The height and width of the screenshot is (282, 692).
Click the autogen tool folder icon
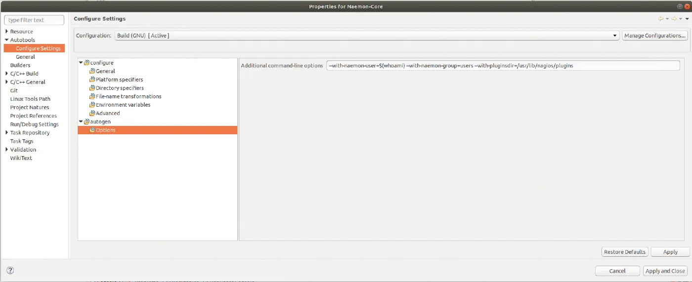click(86, 121)
